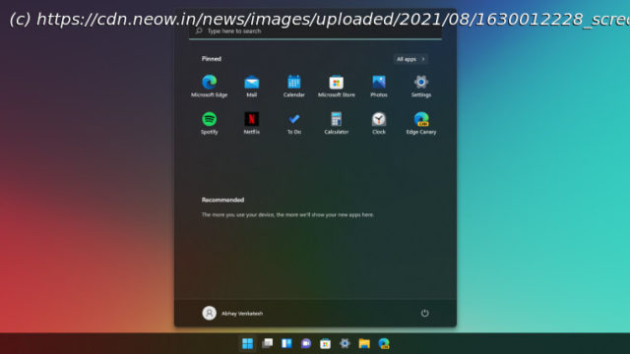Click the Recommended section heading
The height and width of the screenshot is (354, 630).
click(222, 200)
